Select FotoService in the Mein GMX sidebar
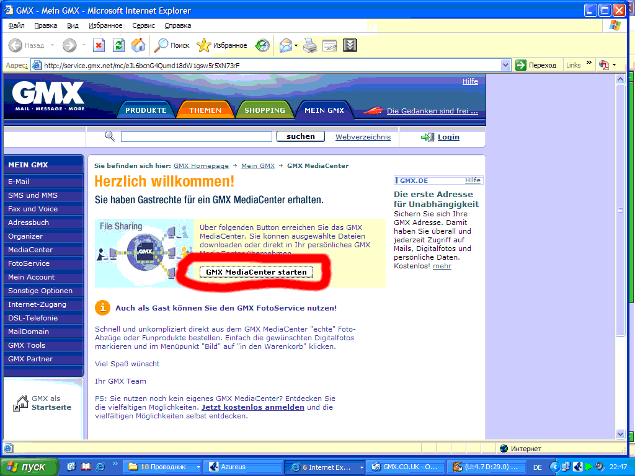 (x=29, y=263)
